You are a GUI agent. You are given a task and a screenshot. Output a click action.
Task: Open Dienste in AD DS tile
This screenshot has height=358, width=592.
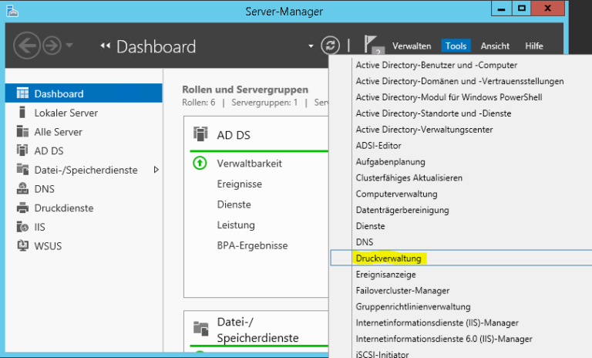pos(234,204)
